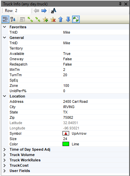This screenshot has width=130, height=176.
Task: Collapse the Favorites category
Action: coord(5,27)
